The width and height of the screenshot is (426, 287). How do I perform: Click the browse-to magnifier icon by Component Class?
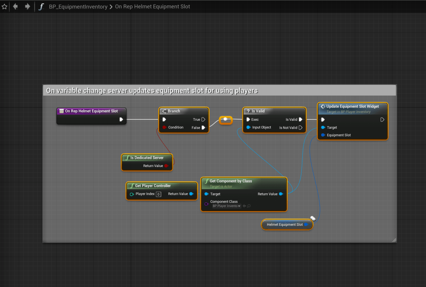[x=249, y=206]
